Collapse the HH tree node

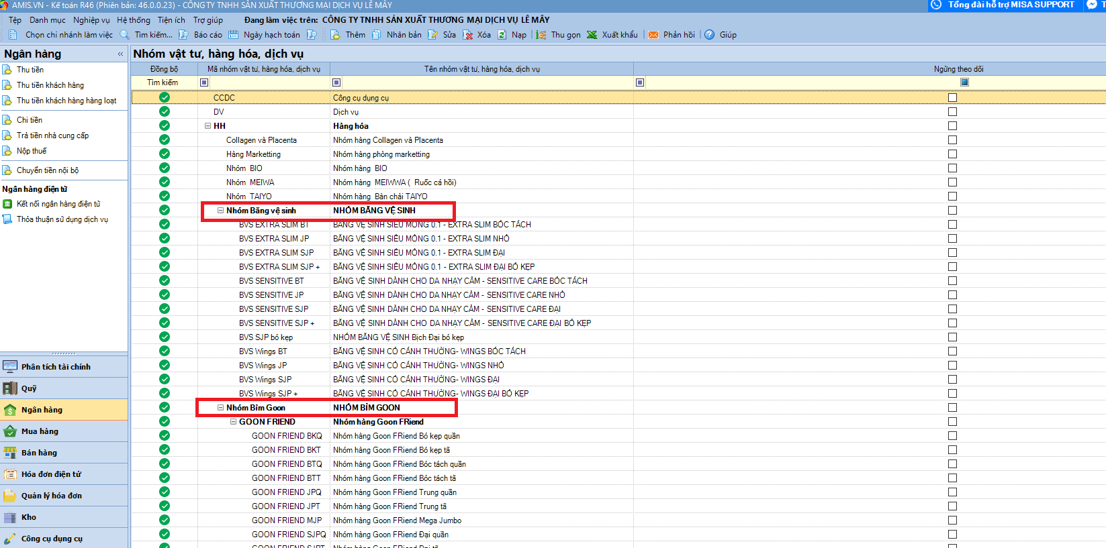(x=208, y=126)
